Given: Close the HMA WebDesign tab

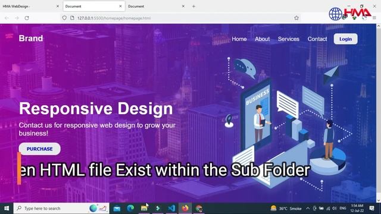Looking at the screenshot, I should pos(58,7).
